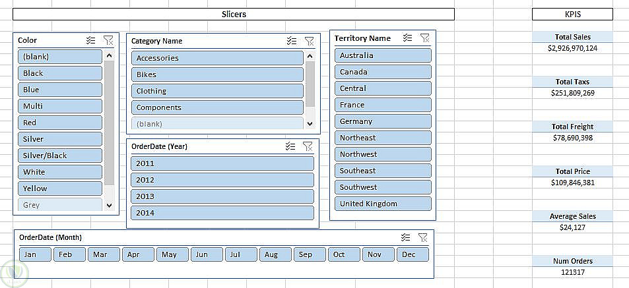Viewport: 629px width, 288px height.
Task: Clear filter on Color slicer
Action: (x=108, y=40)
